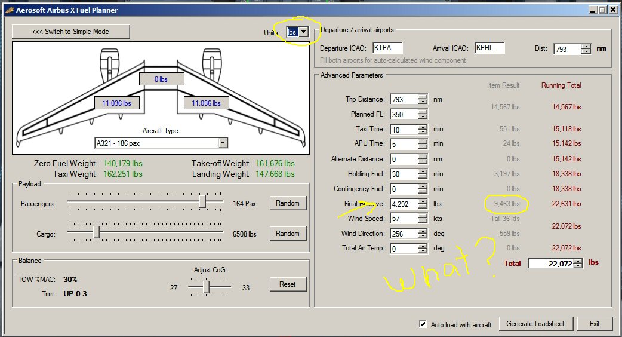The image size is (622, 337).
Task: Click the Alternate Distance input
Action: 404,159
